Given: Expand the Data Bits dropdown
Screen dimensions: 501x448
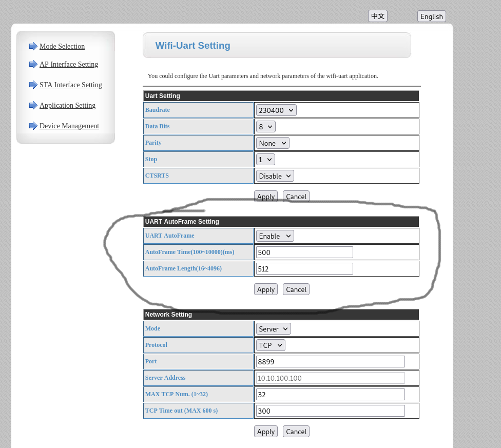Looking at the screenshot, I should (x=265, y=127).
